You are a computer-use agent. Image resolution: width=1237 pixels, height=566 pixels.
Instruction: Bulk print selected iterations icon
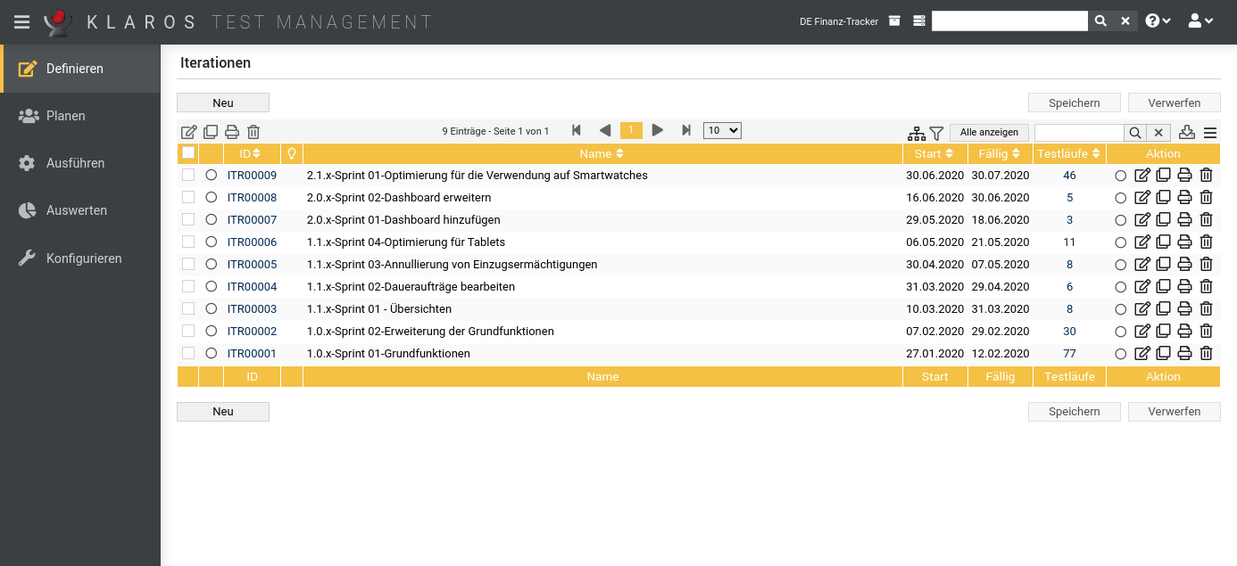point(232,132)
